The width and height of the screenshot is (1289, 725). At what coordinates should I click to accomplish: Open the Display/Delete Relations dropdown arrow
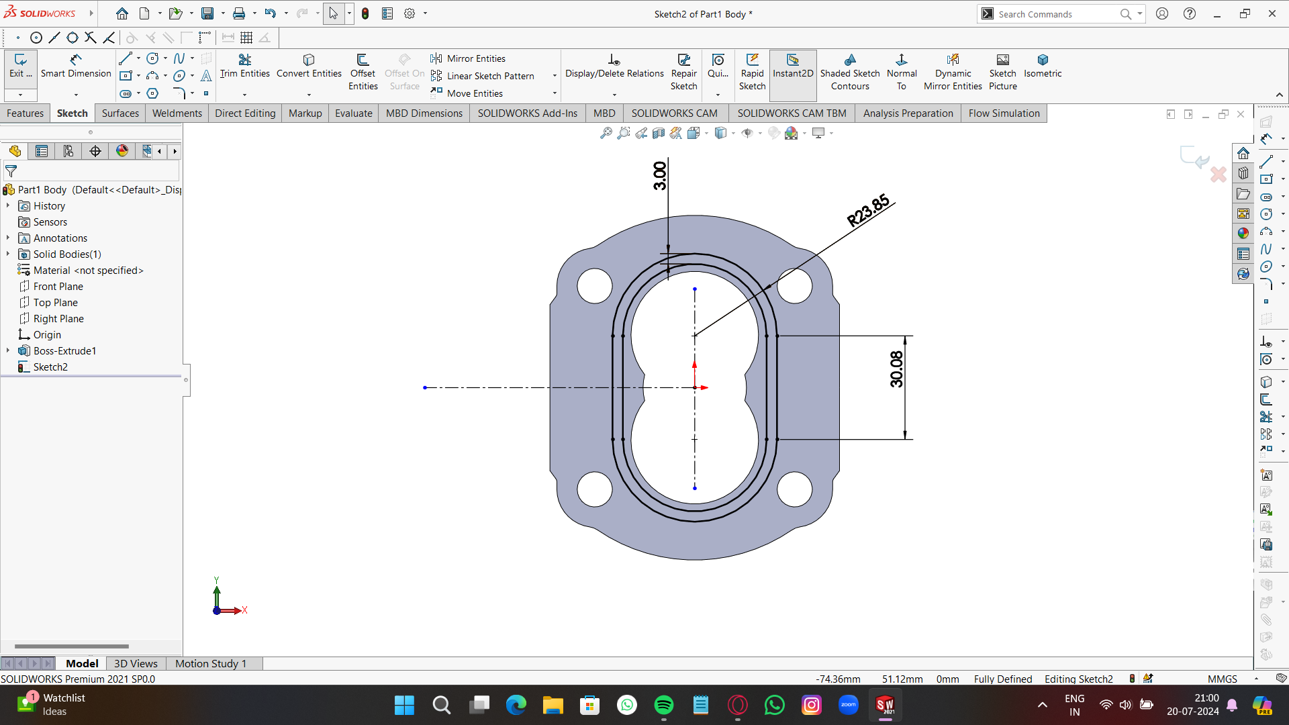click(x=614, y=95)
